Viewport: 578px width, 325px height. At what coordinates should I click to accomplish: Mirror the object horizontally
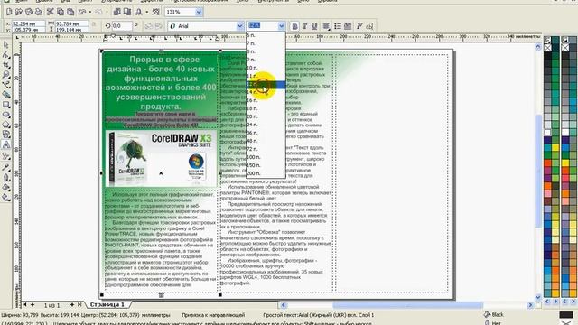pos(149,26)
